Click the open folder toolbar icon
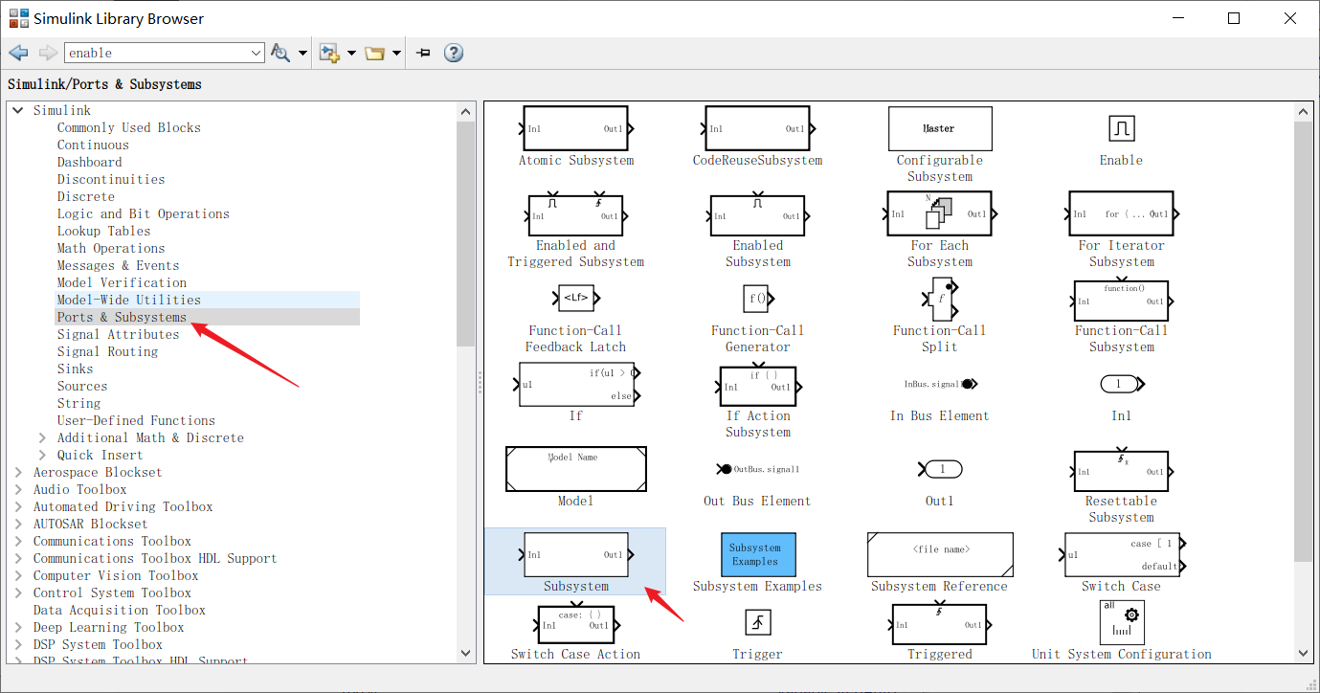 [x=374, y=53]
